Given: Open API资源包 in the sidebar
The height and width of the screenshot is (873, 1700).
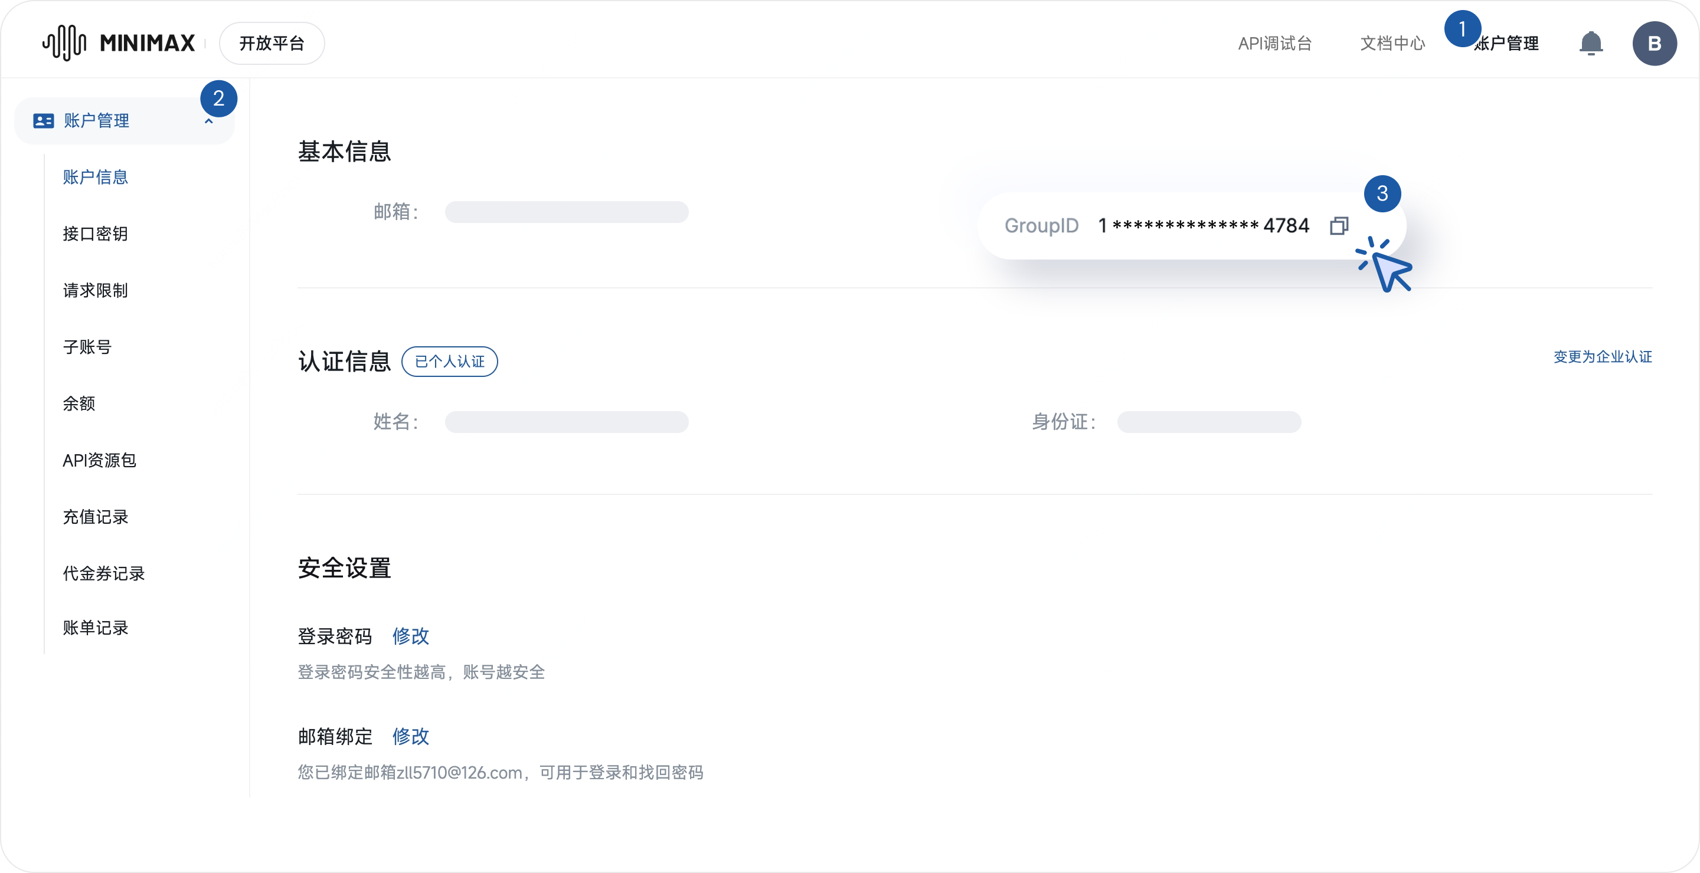Looking at the screenshot, I should point(100,461).
